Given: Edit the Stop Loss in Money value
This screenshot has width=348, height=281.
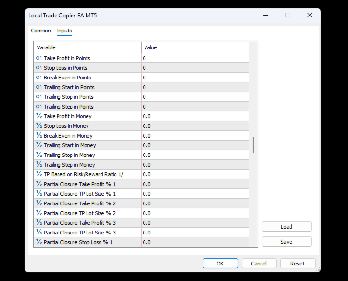Looking at the screenshot, I should tap(195, 126).
